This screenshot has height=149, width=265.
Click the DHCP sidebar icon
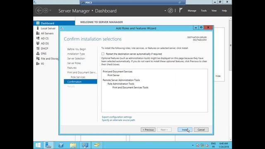pyautogui.click(x=38, y=48)
